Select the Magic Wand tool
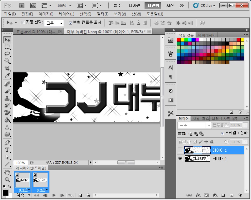 (x=7, y=61)
